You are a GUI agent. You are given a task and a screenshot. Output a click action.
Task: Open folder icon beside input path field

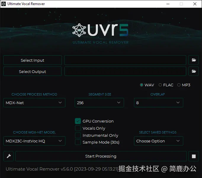click(x=193, y=60)
